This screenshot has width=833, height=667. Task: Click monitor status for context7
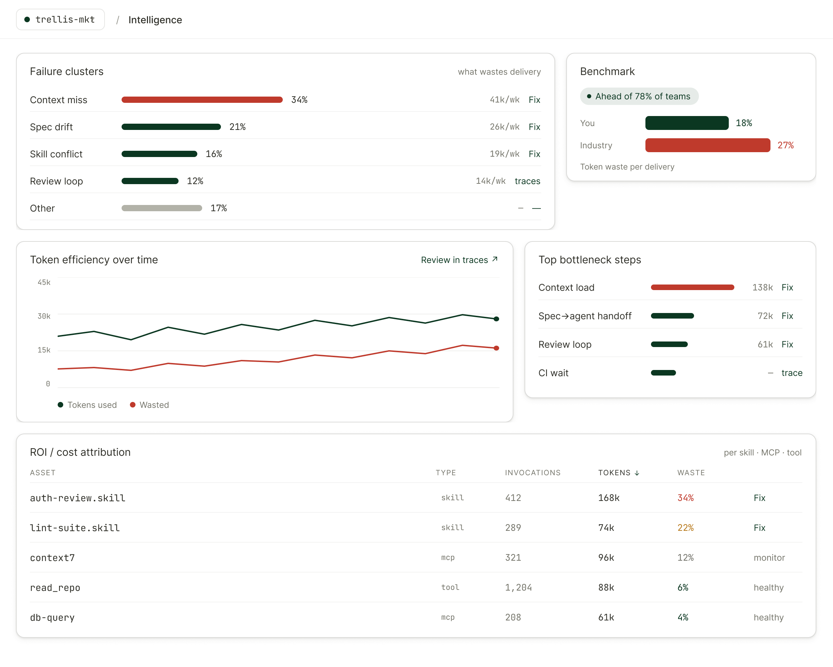coord(769,558)
